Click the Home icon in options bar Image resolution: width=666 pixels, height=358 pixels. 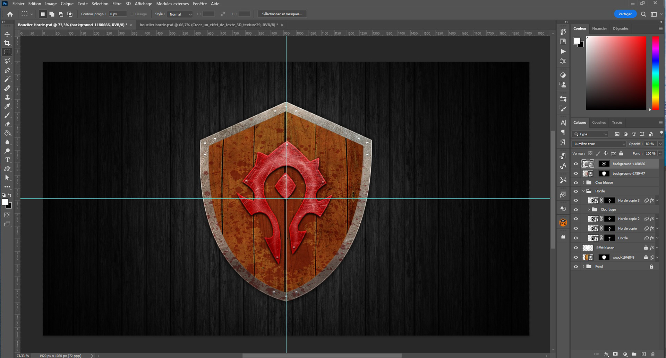pos(10,14)
